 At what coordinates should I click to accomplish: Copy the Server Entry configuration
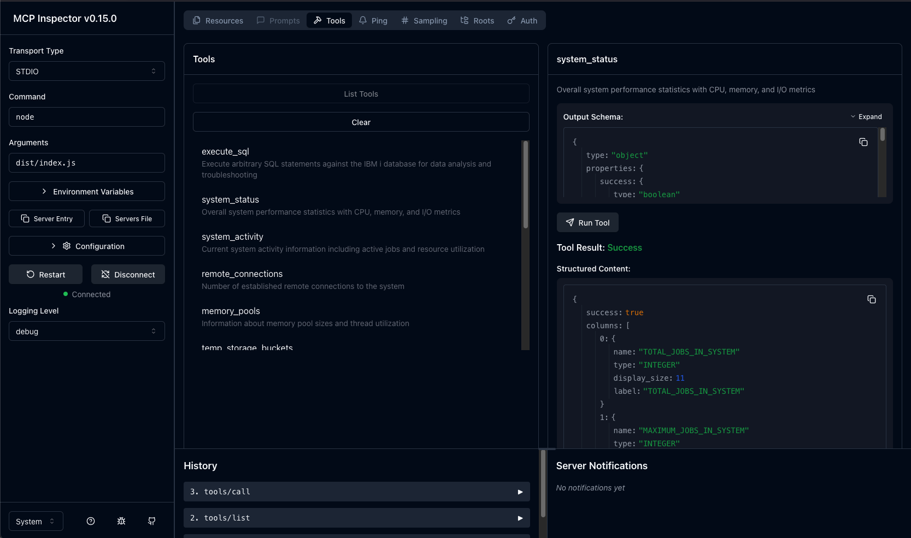[x=47, y=218]
